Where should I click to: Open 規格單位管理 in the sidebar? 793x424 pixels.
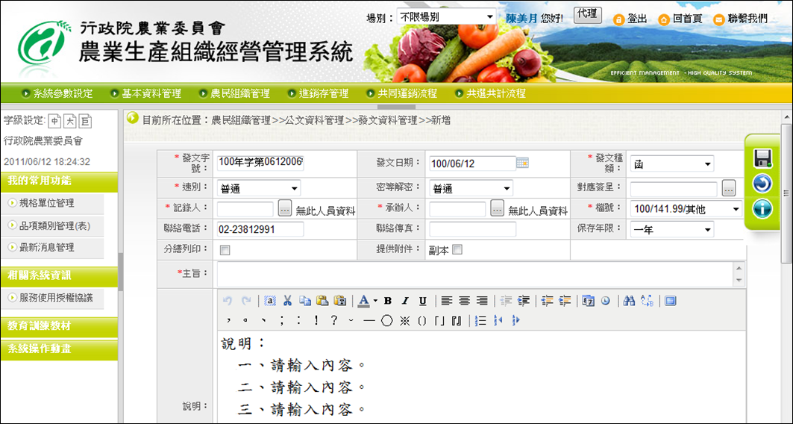[x=46, y=203]
